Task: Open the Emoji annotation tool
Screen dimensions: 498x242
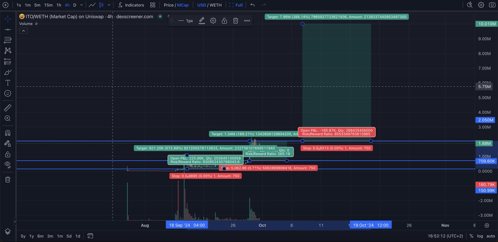Action: (x=7, y=93)
